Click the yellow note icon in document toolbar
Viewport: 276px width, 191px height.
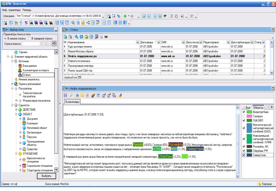[x=82, y=95]
